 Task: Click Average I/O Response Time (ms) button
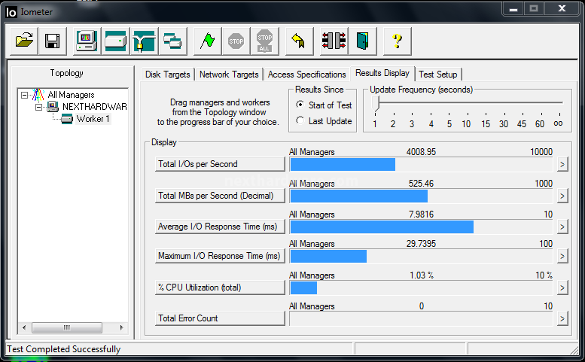click(220, 227)
